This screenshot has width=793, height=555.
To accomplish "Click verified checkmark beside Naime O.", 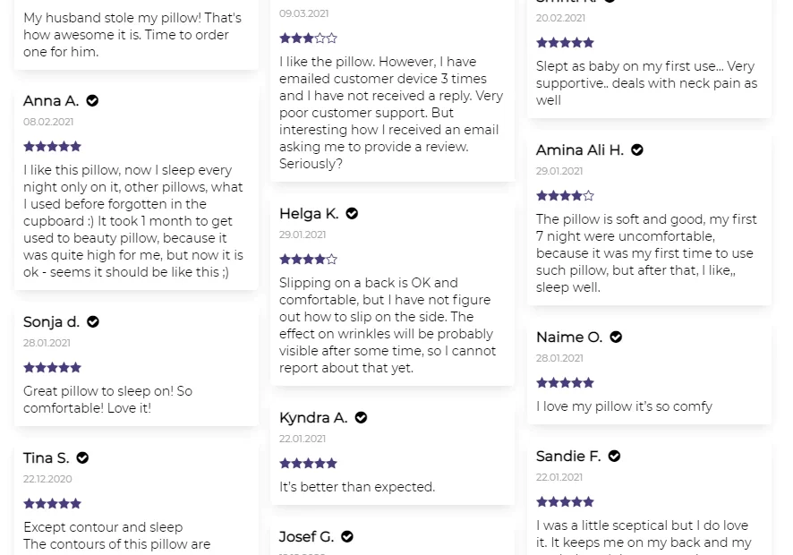I will point(616,337).
